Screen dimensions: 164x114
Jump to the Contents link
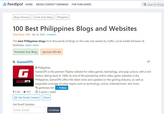52,35
